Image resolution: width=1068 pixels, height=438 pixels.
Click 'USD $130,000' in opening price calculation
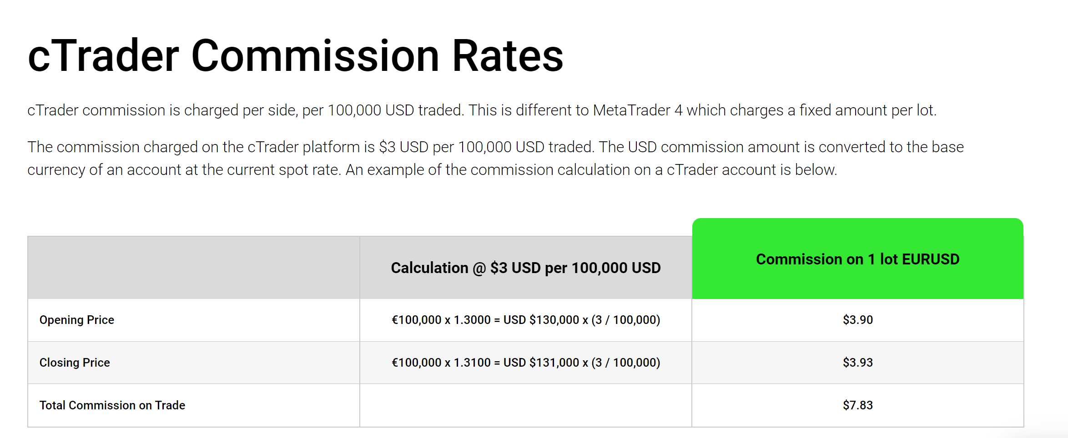[541, 320]
